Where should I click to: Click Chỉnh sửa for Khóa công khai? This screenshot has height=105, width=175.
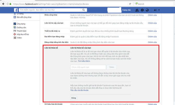[x=152, y=15]
